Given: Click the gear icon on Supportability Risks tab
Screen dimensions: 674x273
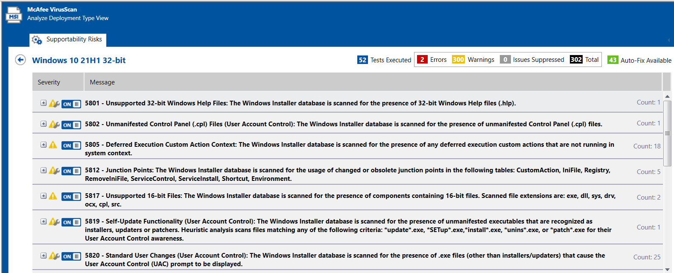Looking at the screenshot, I should 37,40.
